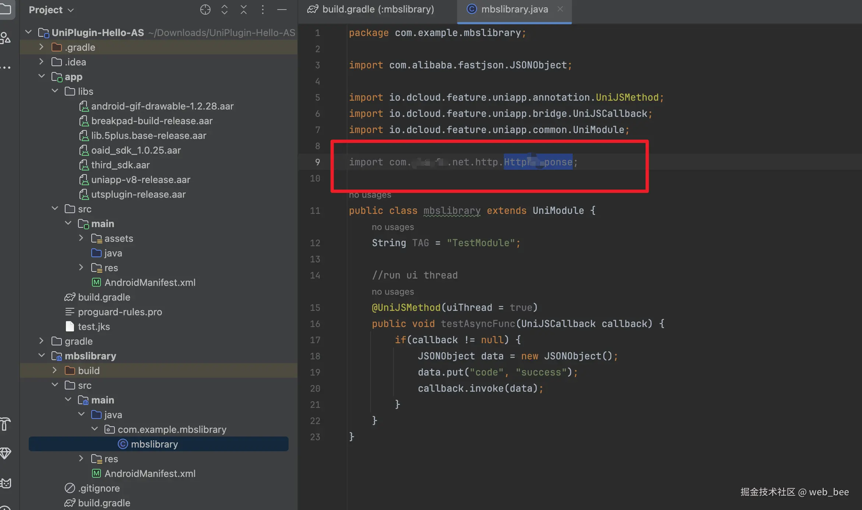Screen dimensions: 862x510
Task: Open Resource Manager sidebar icon
Action: tap(6, 37)
